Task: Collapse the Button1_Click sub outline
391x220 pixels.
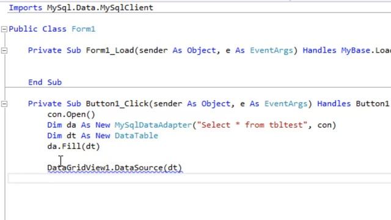Action: pyautogui.click(x=4, y=104)
